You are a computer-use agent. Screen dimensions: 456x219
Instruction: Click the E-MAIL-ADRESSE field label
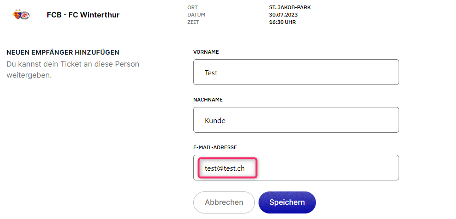click(x=215, y=147)
